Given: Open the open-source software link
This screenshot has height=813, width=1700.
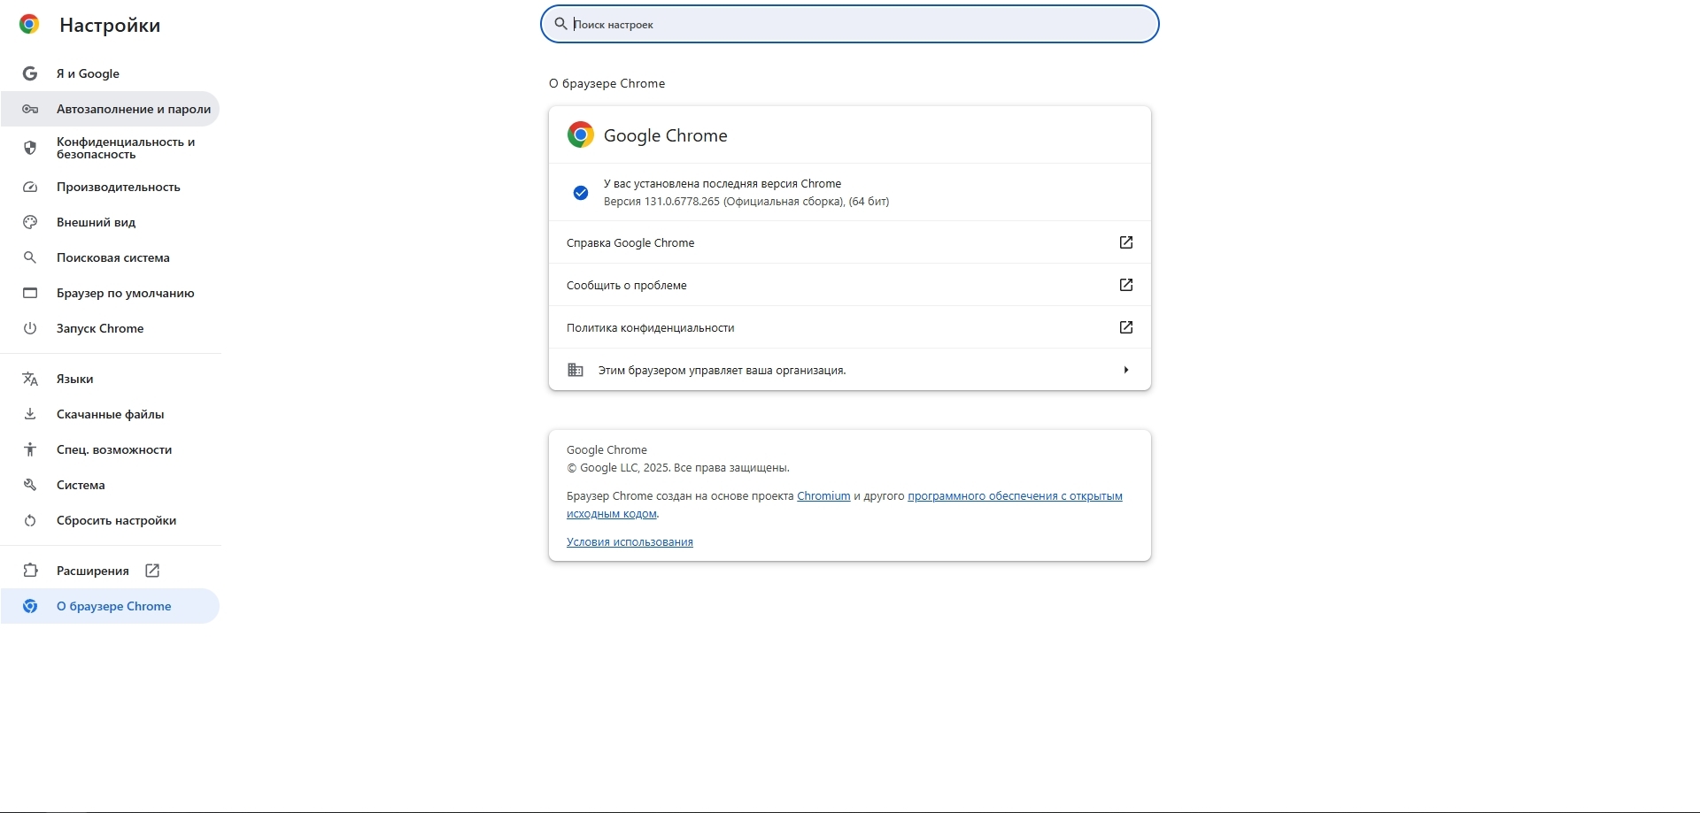Looking at the screenshot, I should point(1015,496).
